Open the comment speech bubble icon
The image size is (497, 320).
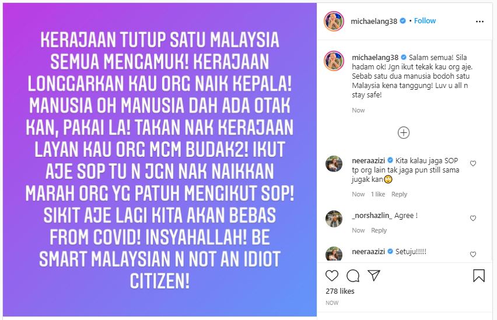(353, 276)
